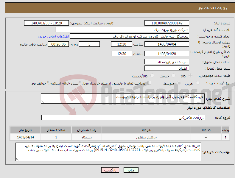Viewport: 235px width, 178px height.
Task: Click the general need description text area
Action: pyautogui.click(x=123, y=99)
